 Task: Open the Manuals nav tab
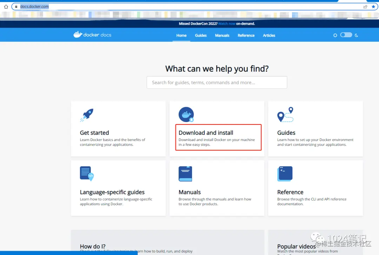[222, 35]
